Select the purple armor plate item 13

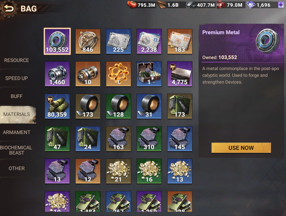click(57, 171)
